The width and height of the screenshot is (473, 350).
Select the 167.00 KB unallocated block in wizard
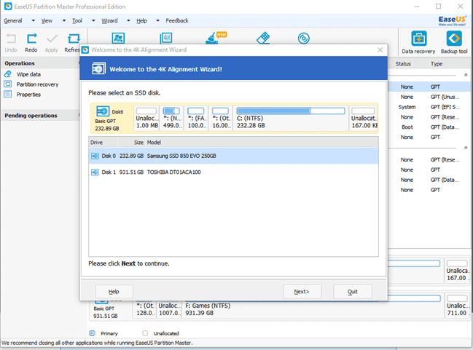tap(364, 118)
